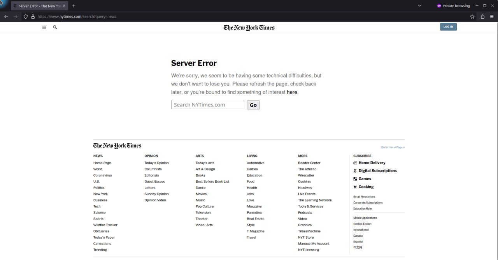The image size is (498, 260).
Task: Open the Canada edition link
Action: pyautogui.click(x=358, y=236)
